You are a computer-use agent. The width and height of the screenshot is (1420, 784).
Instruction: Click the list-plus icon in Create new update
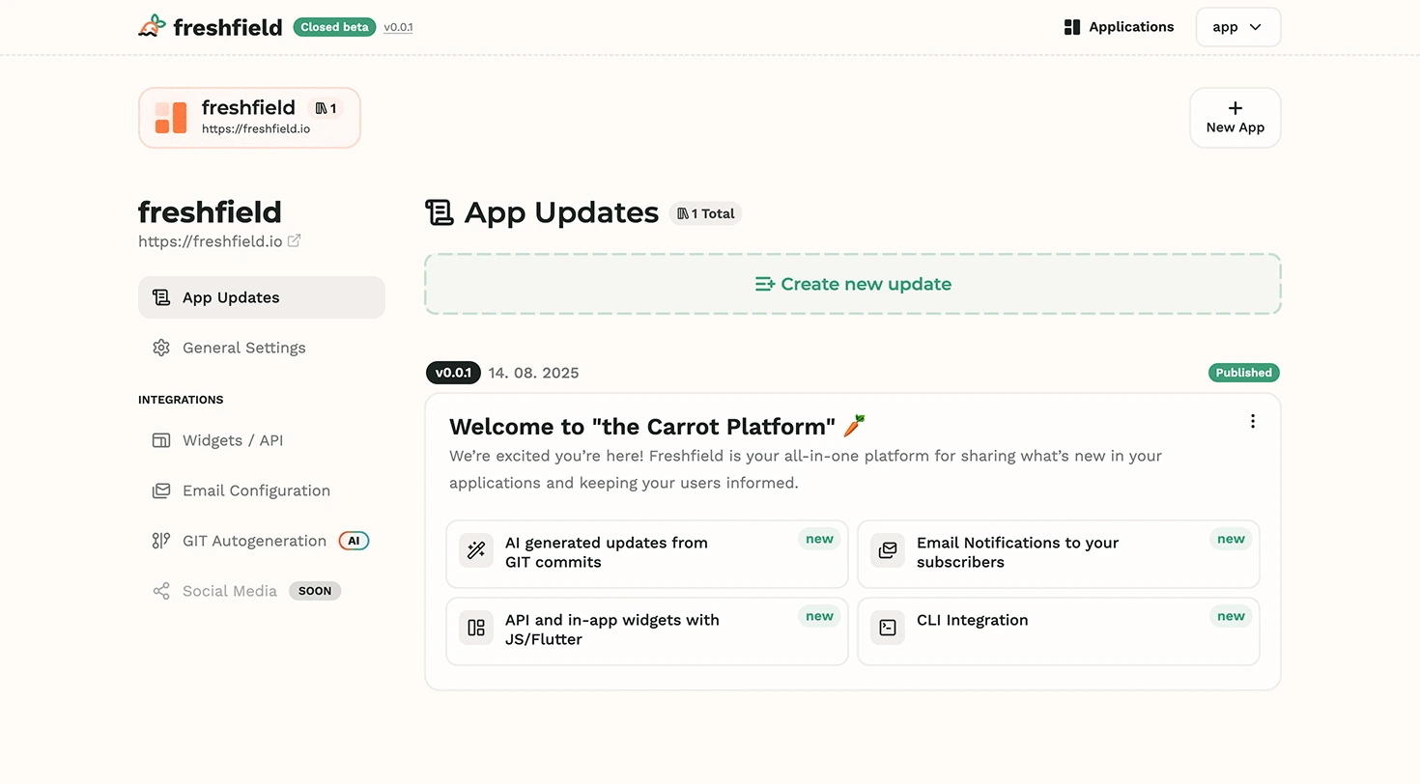[765, 284]
